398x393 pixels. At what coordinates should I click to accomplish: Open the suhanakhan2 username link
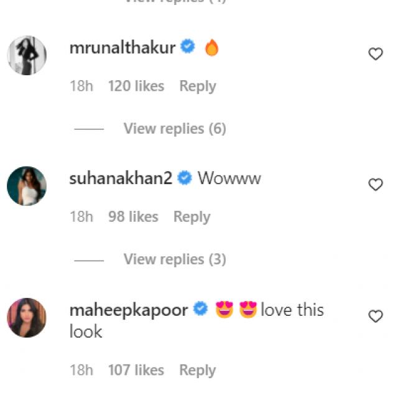click(x=121, y=178)
